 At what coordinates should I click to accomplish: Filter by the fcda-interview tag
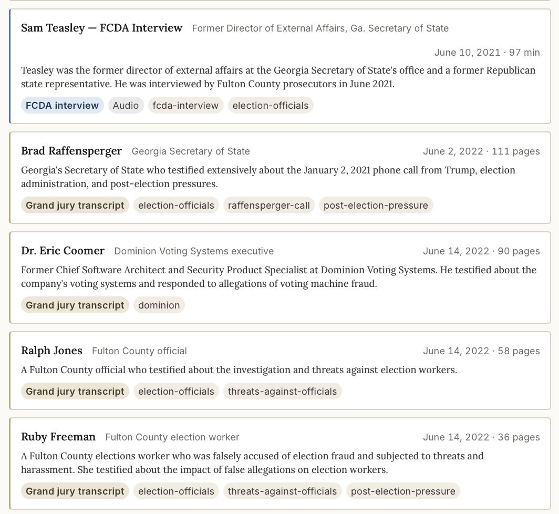point(185,106)
